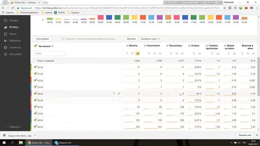
Task: Go back with browser back arrow
Action: 3,8
